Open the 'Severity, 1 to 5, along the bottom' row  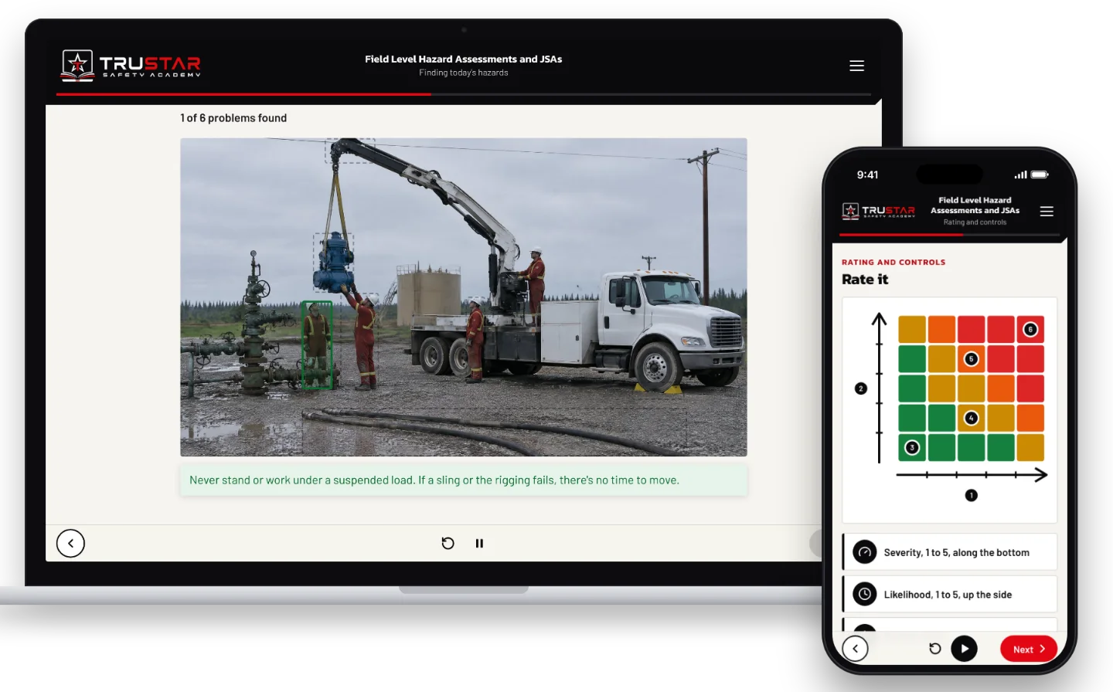(x=950, y=552)
